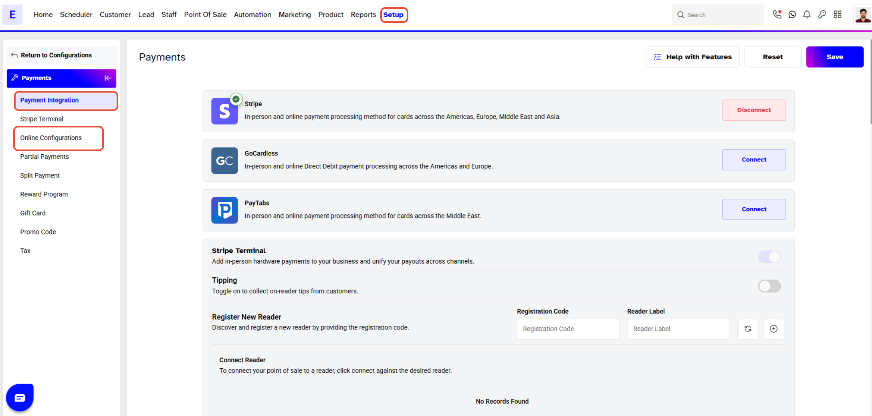Open the Setup menu
Viewport: 872px width, 416px height.
(x=394, y=15)
